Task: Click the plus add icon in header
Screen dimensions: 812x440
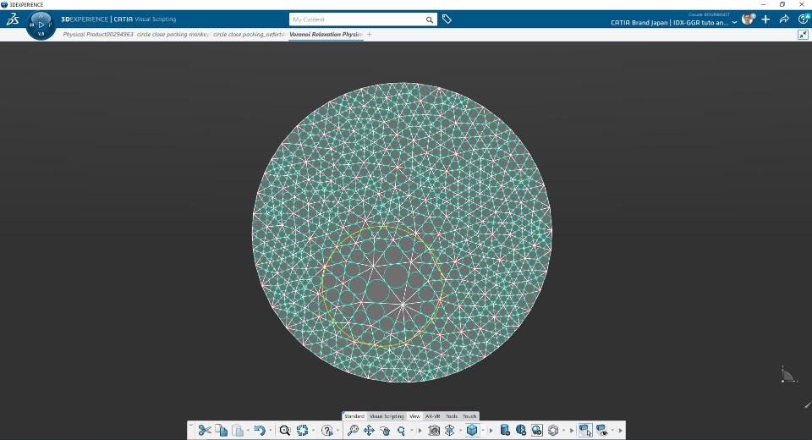Action: [x=765, y=19]
